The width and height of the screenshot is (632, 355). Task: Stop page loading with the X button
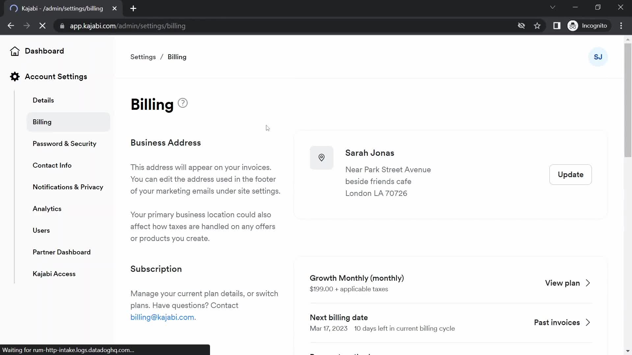click(42, 26)
